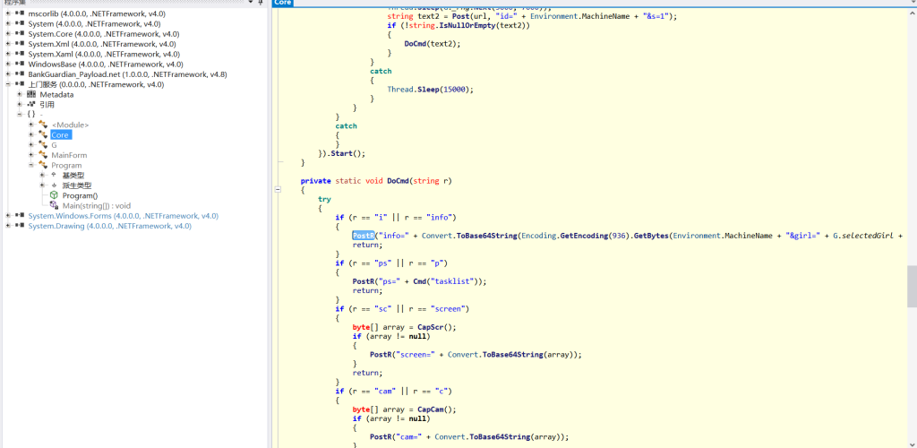Expand the G class node
917x448 pixels.
[x=31, y=144]
